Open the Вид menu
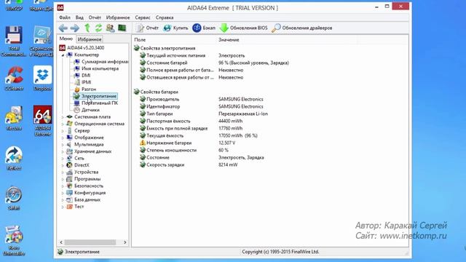This screenshot has width=466, height=262. click(79, 17)
